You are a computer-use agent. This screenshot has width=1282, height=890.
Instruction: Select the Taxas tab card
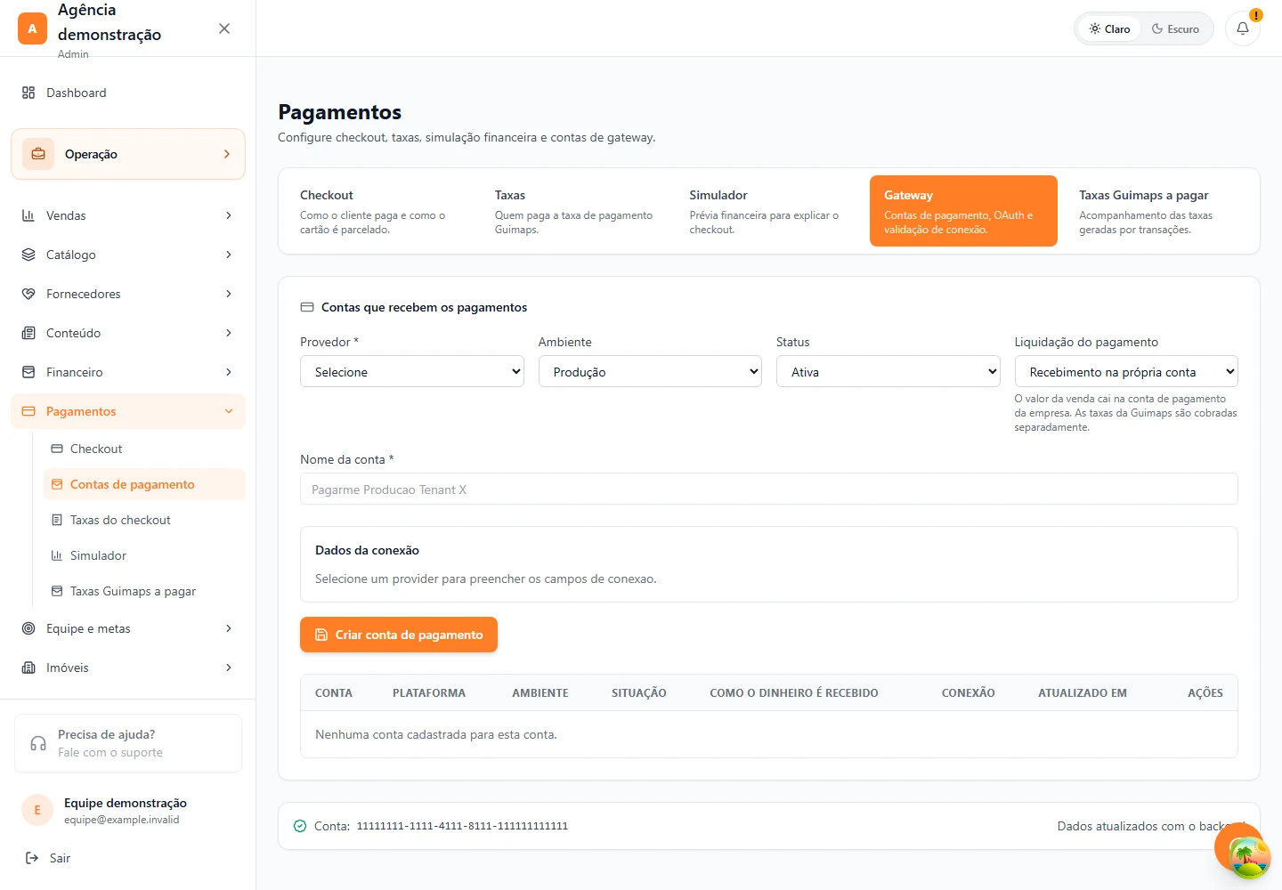pyautogui.click(x=574, y=211)
